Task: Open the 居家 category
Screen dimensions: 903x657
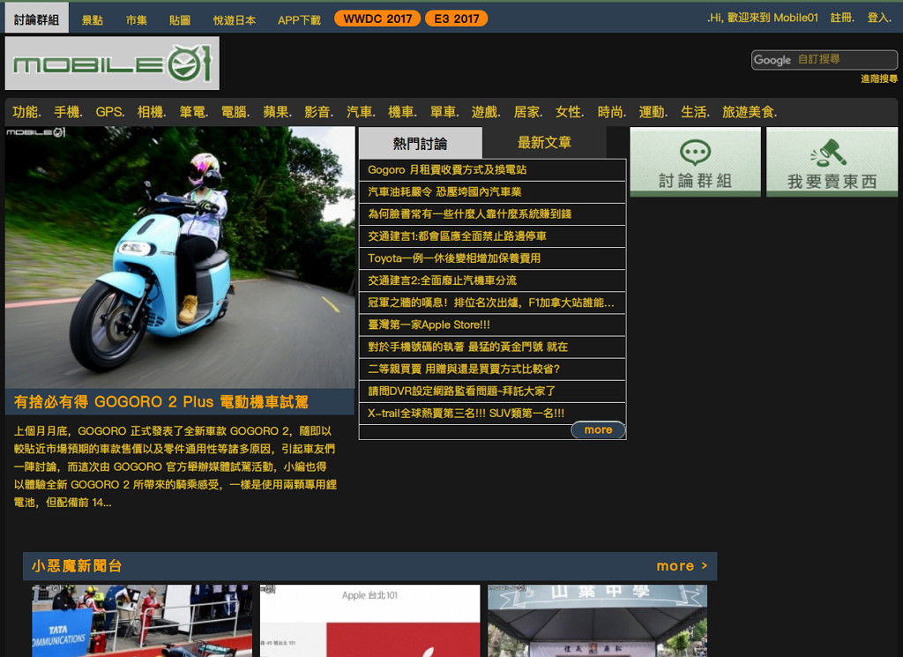Action: pyautogui.click(x=528, y=112)
